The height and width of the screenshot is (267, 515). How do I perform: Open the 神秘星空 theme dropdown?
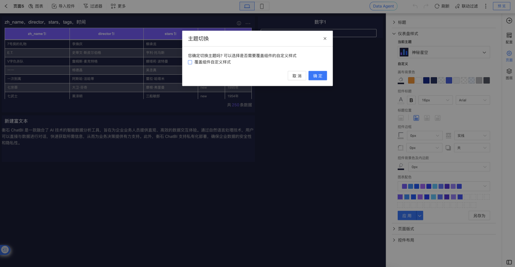[444, 53]
